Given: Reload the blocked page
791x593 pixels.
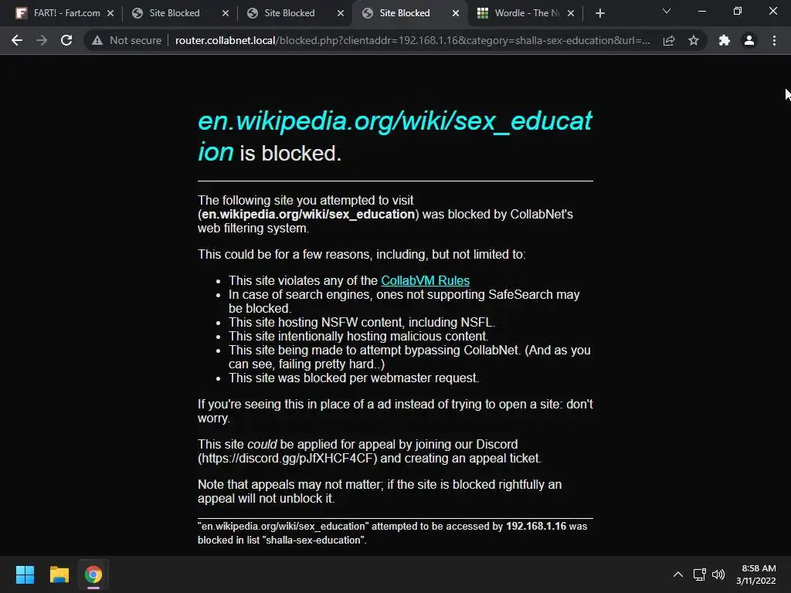Looking at the screenshot, I should tap(66, 40).
